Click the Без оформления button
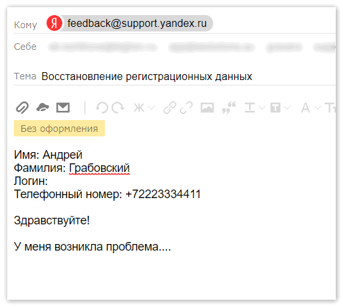This screenshot has height=307, width=343. (x=59, y=129)
